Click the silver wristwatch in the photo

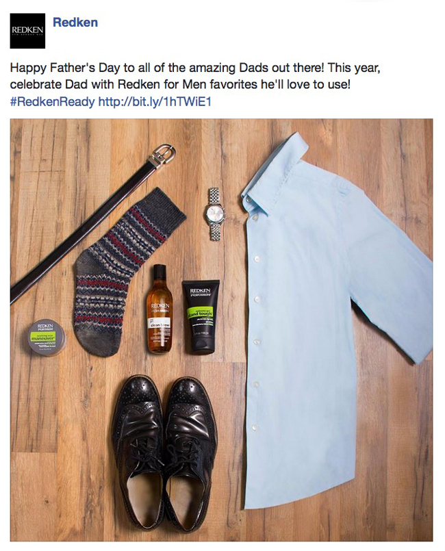coord(214,214)
